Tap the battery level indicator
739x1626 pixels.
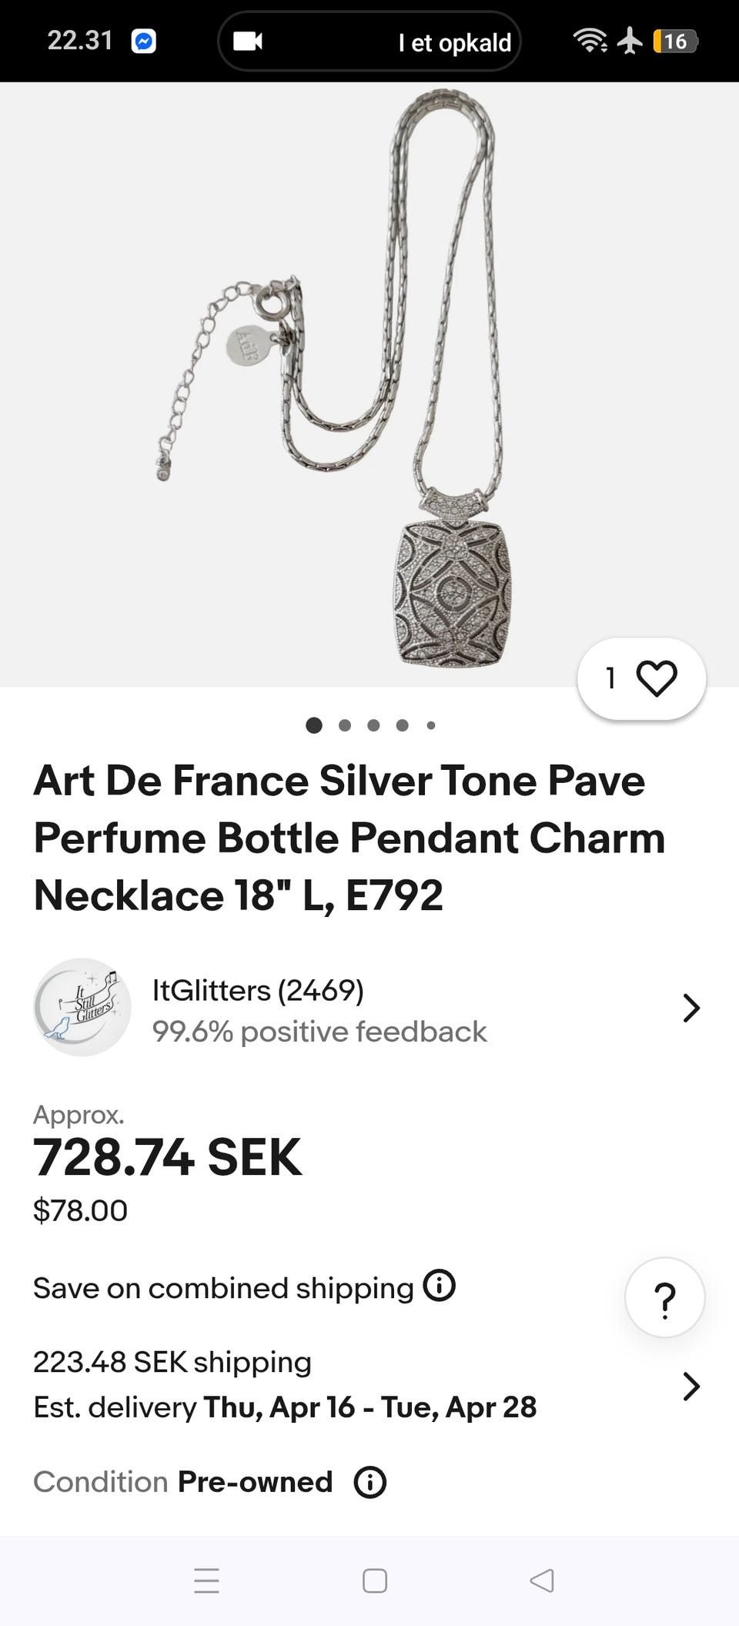pyautogui.click(x=675, y=41)
